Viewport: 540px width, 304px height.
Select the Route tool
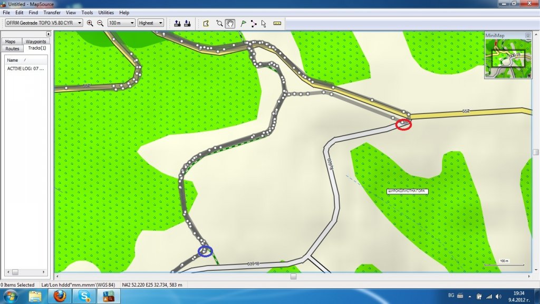pos(254,23)
